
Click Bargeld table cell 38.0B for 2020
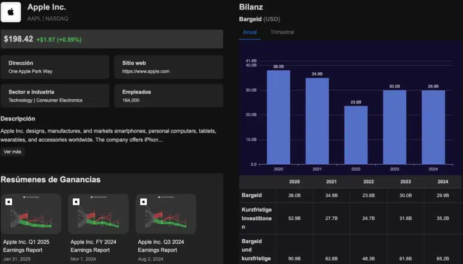tap(294, 195)
